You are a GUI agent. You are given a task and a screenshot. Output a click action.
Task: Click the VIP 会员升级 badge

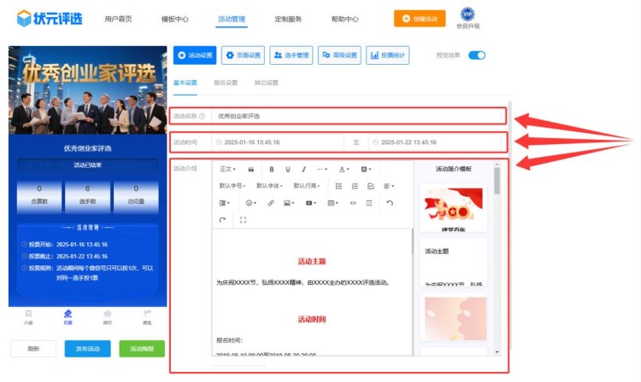point(468,17)
